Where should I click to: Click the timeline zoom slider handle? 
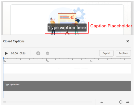(x=121, y=102)
